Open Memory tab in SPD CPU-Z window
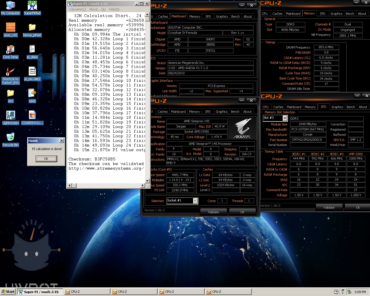The width and height of the screenshot is (370, 296). 310,107
